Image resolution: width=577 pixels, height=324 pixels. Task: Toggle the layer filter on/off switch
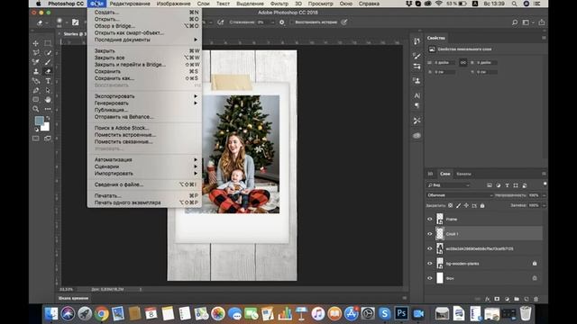[x=545, y=184]
